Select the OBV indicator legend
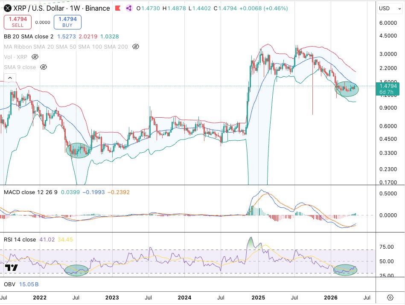Viewport: 405px width, 305px height. 9,285
